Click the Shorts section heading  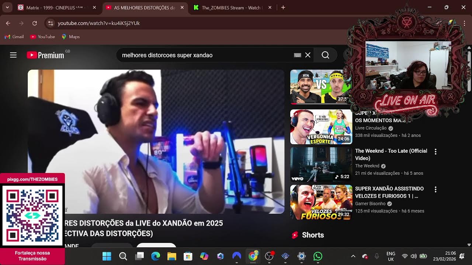(x=313, y=235)
